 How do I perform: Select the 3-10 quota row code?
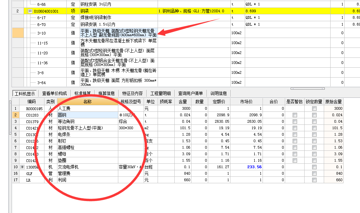[x=42, y=33]
